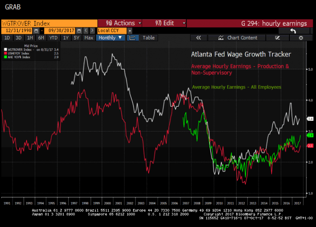Open the Monthly periodicity dropdown
Screen dimensions: 316x227
(x=111, y=38)
